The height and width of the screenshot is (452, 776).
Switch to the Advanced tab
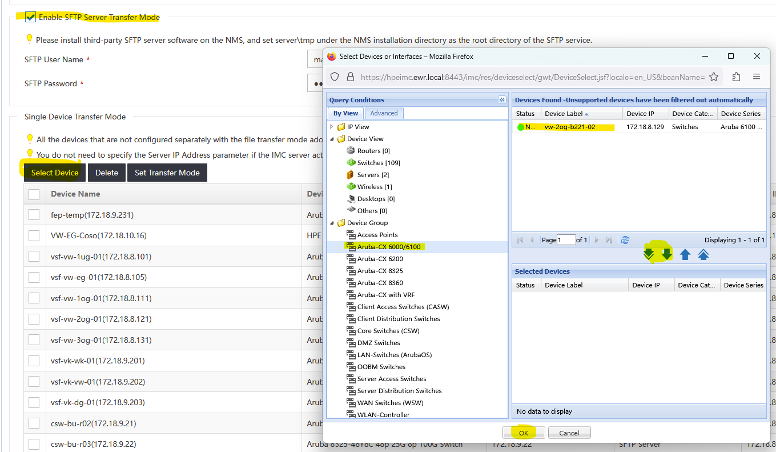coord(384,113)
